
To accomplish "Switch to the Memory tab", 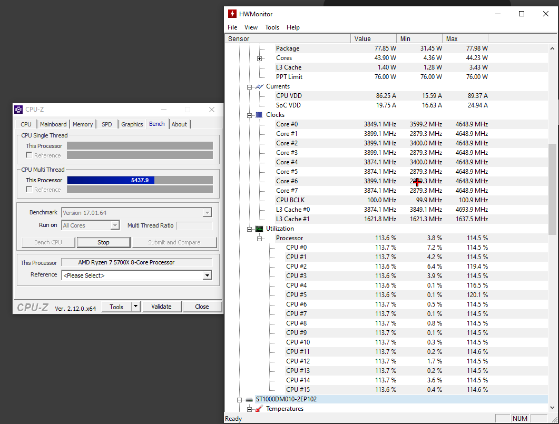I will 83,124.
